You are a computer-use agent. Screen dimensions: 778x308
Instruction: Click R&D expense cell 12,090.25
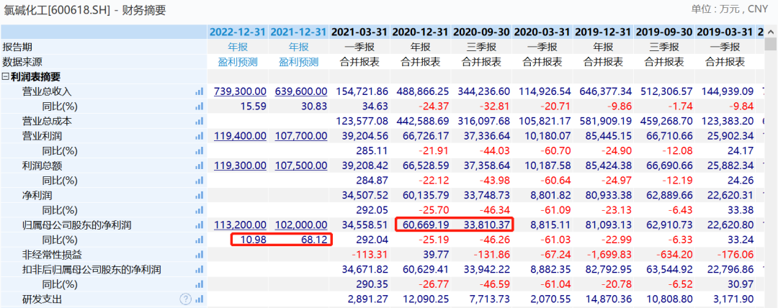tap(426, 299)
